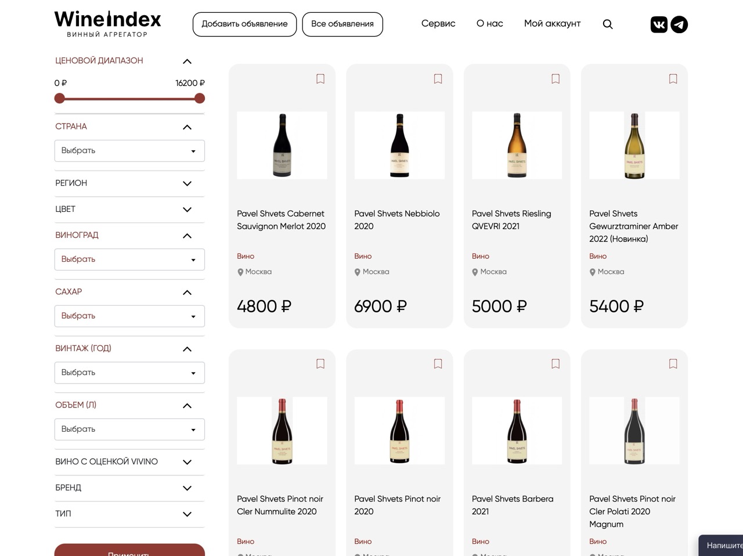Open the Напишите chat widget

tap(721, 546)
